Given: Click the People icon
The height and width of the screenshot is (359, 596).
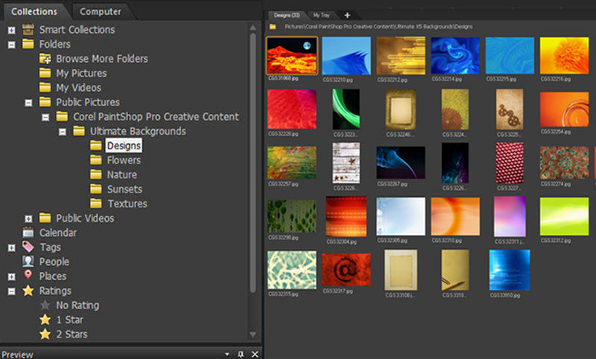Looking at the screenshot, I should pos(28,262).
